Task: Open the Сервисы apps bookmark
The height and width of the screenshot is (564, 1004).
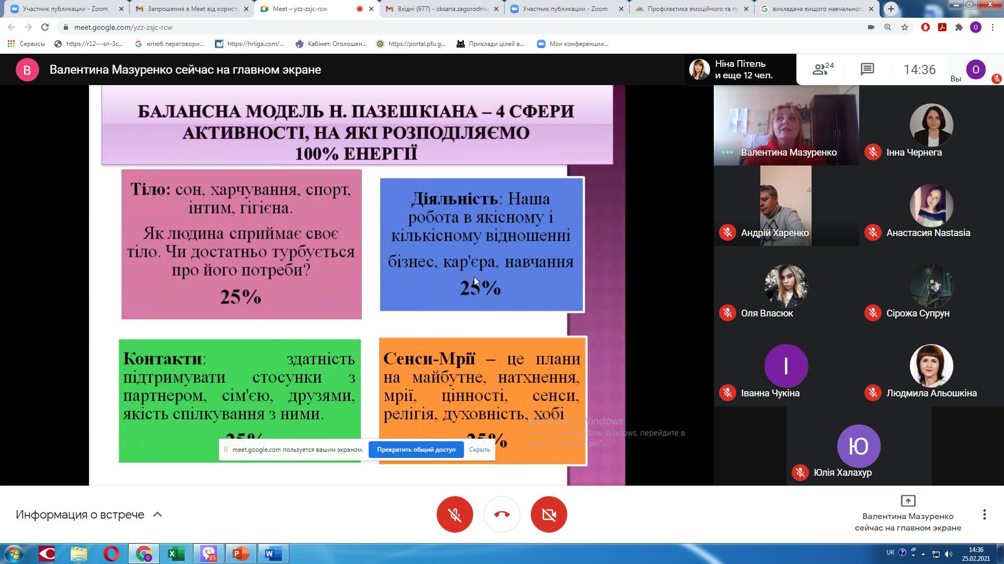Action: point(26,44)
